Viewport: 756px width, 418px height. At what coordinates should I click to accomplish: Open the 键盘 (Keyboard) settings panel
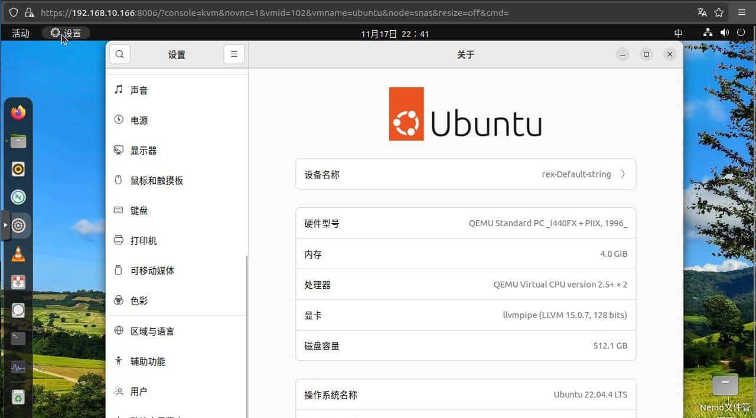pyautogui.click(x=139, y=210)
